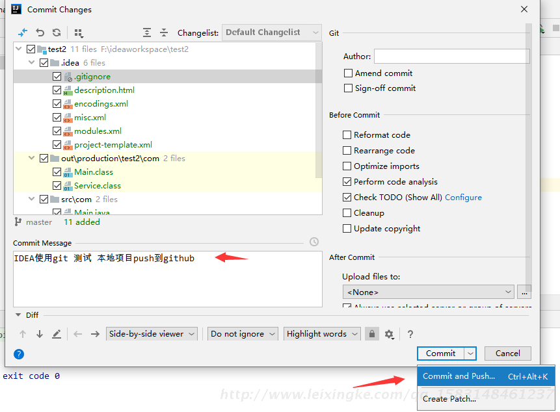
Task: Select Commit and Push menu item
Action: pyautogui.click(x=486, y=376)
